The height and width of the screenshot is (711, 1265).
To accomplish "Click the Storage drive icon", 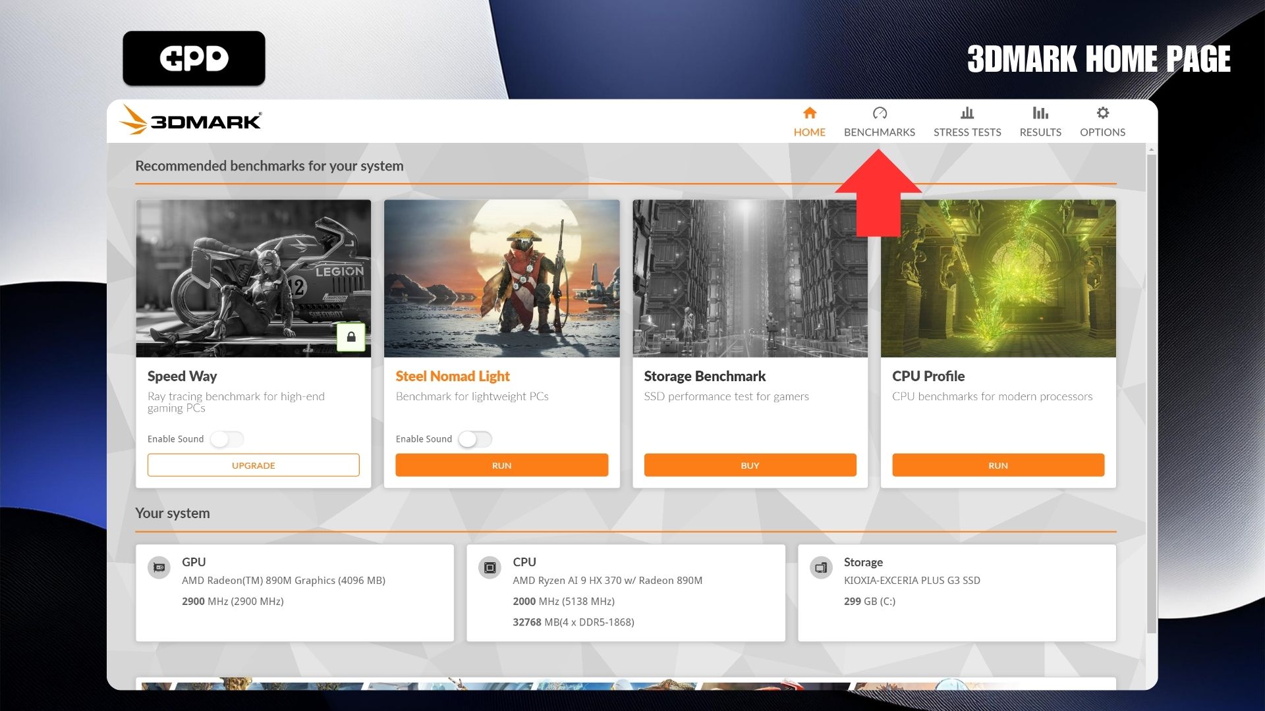I will point(821,567).
